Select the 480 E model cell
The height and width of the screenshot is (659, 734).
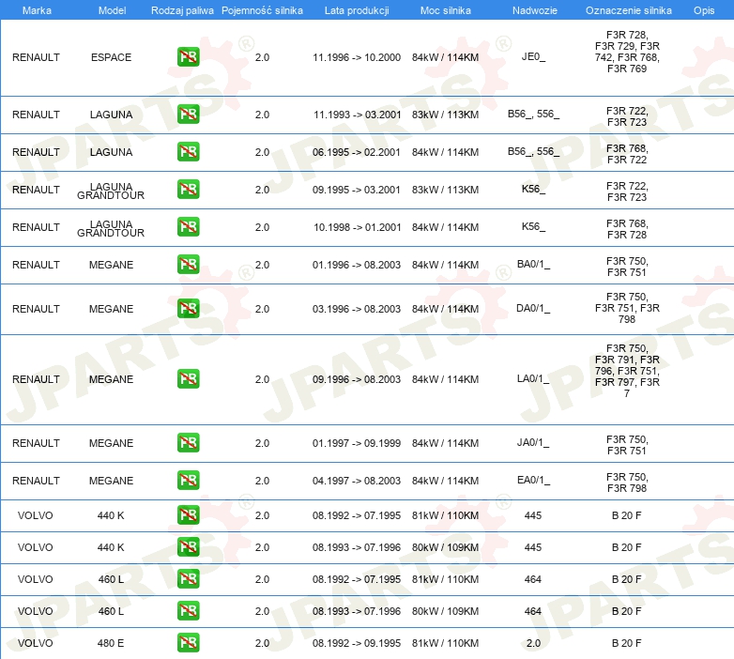[111, 643]
